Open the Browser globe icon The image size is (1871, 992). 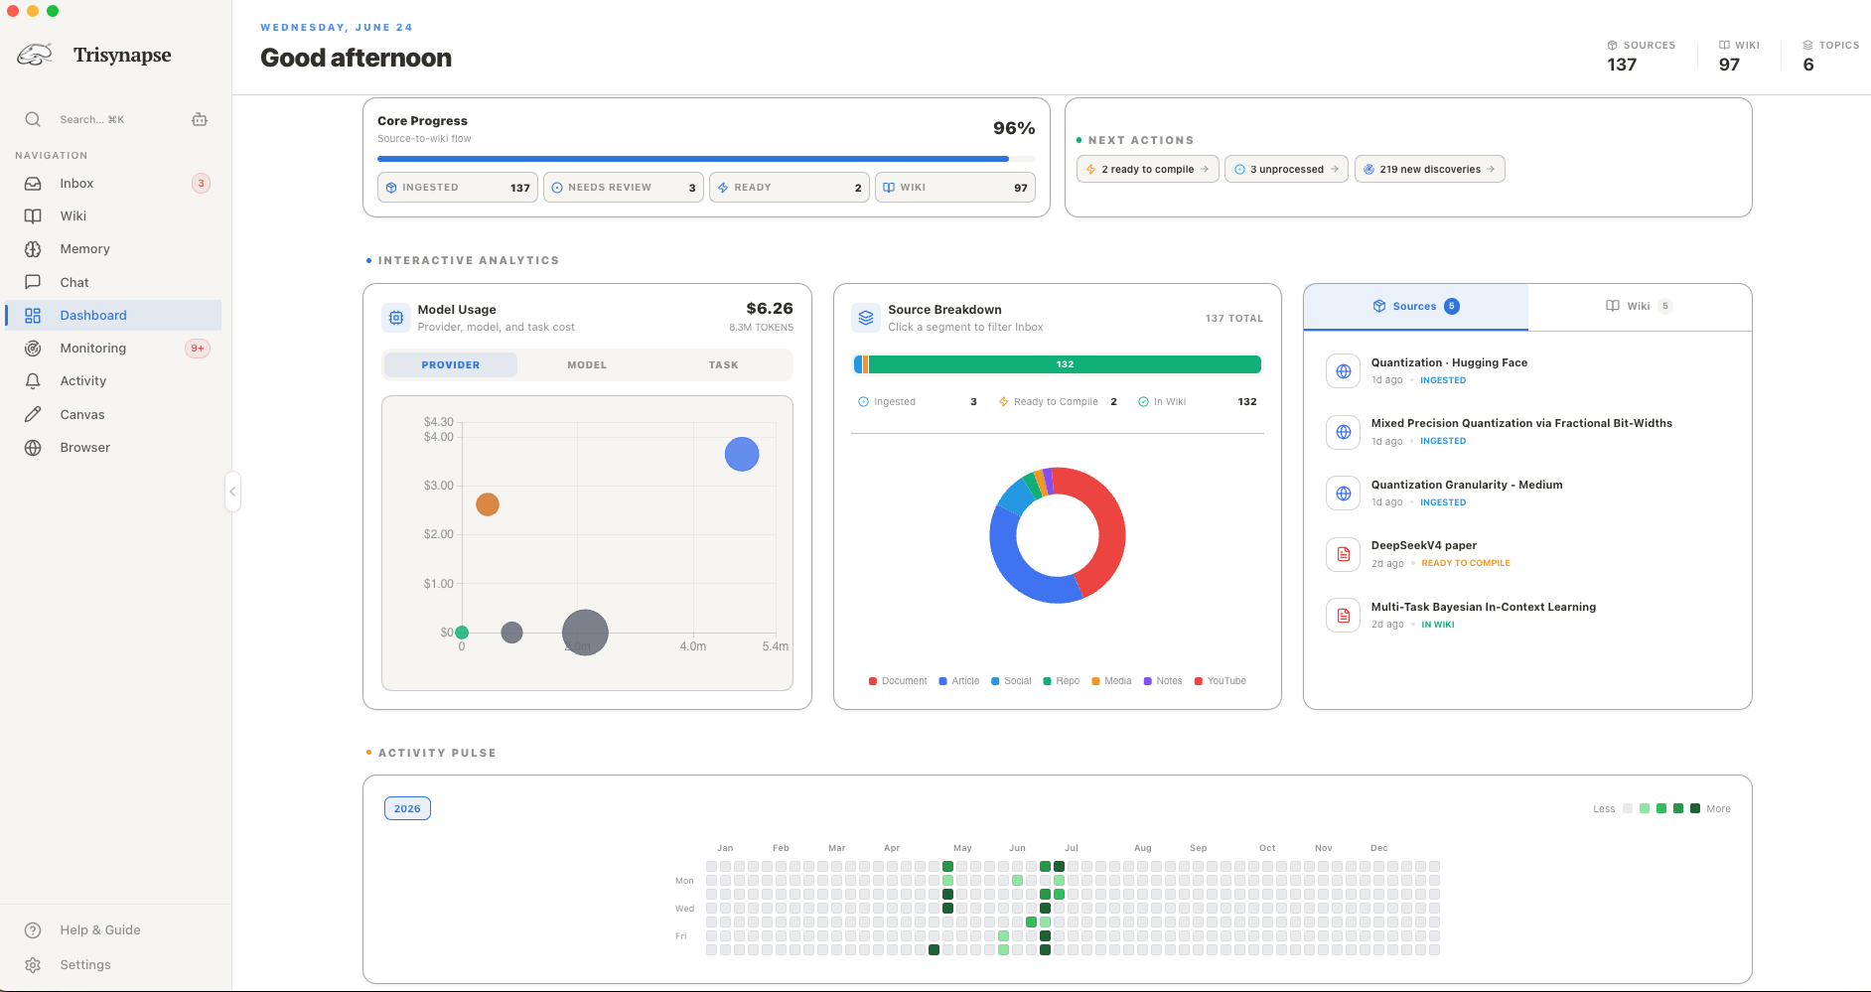click(x=33, y=448)
